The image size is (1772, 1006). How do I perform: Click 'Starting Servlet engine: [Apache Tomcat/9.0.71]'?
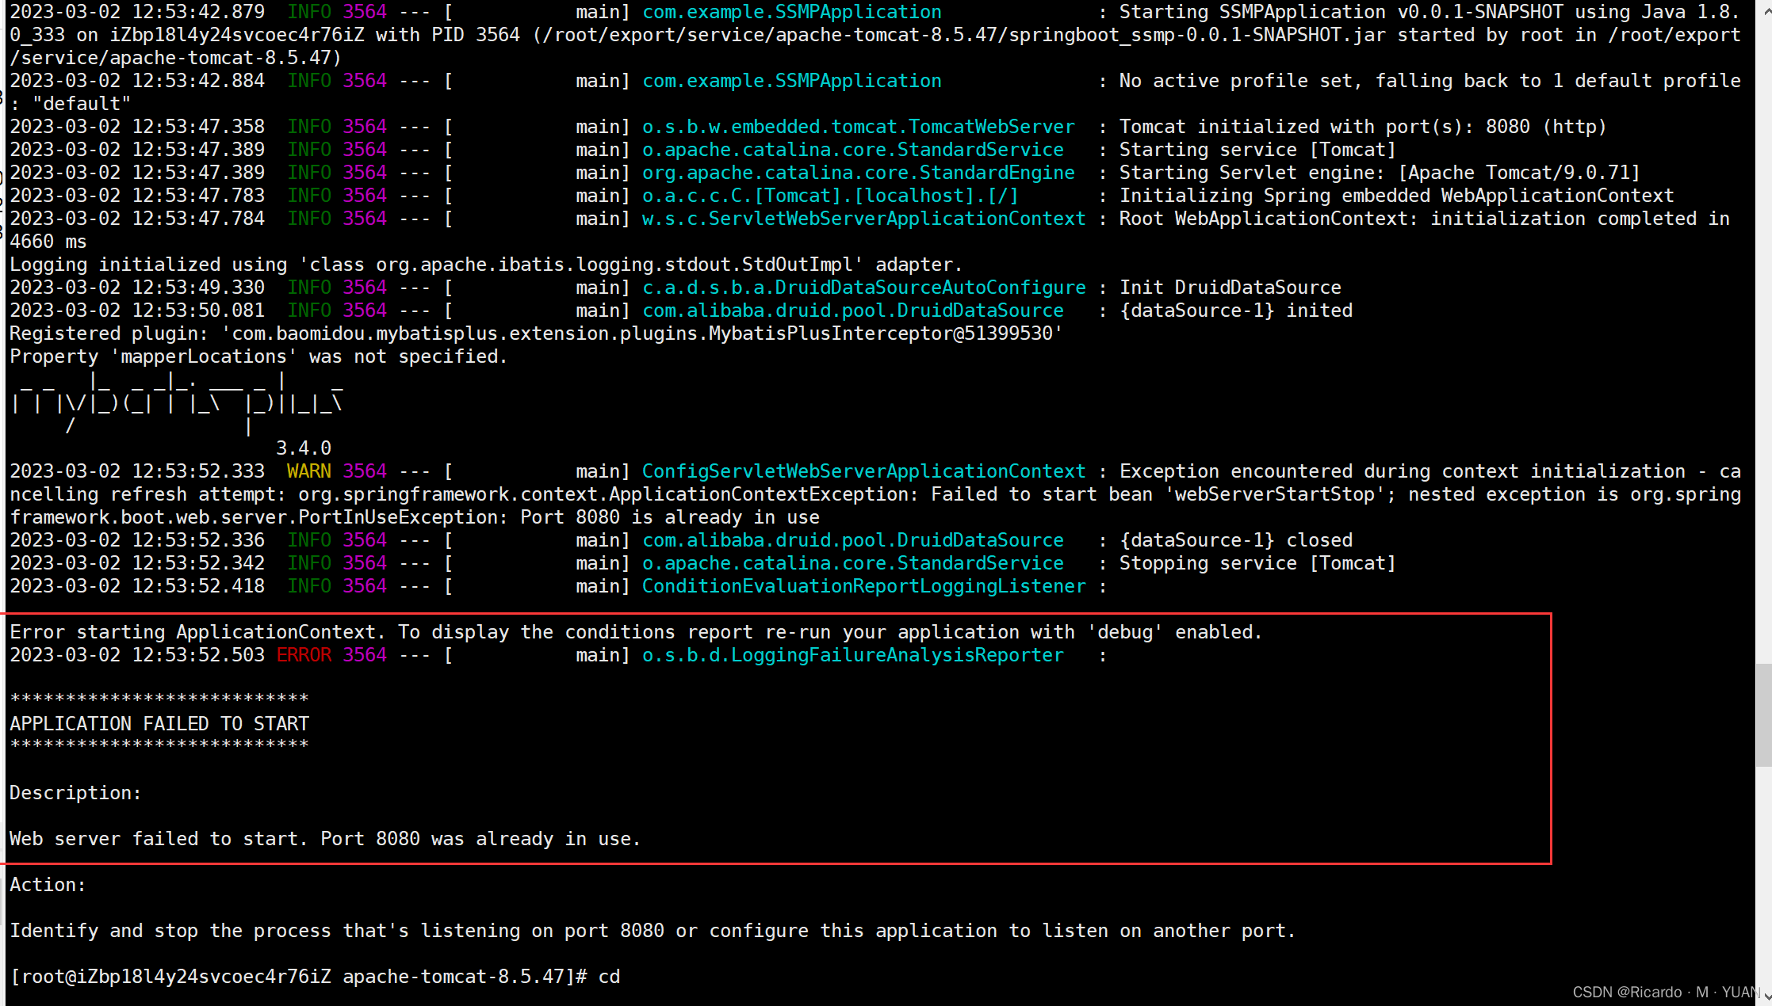(1379, 173)
